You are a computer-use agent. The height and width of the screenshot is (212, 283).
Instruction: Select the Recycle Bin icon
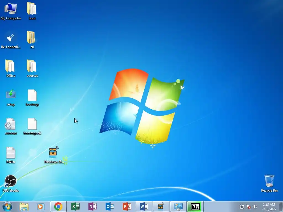(x=269, y=183)
